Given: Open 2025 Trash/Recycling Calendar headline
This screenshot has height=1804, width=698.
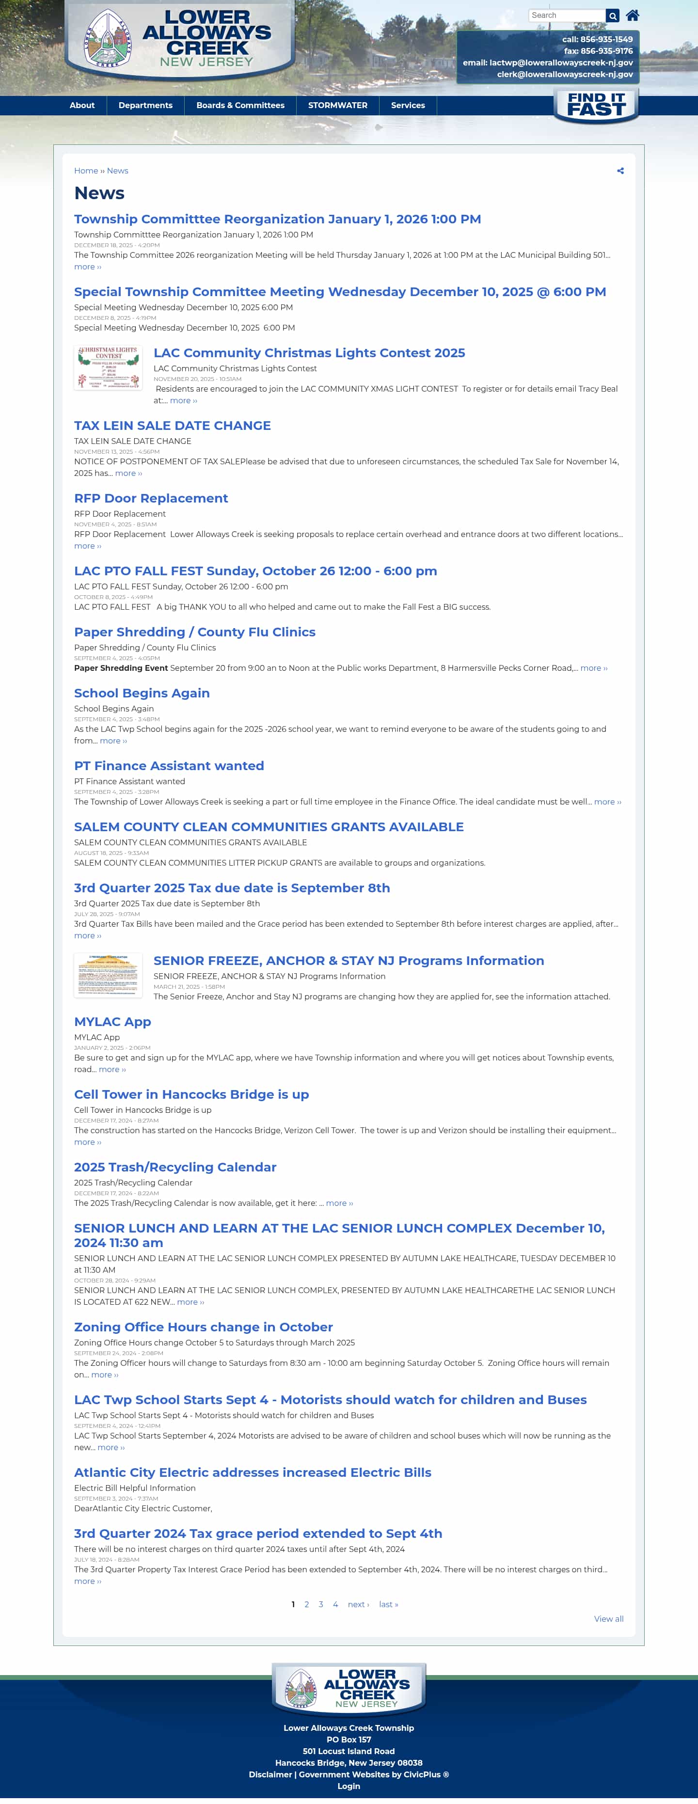Looking at the screenshot, I should tap(175, 1168).
